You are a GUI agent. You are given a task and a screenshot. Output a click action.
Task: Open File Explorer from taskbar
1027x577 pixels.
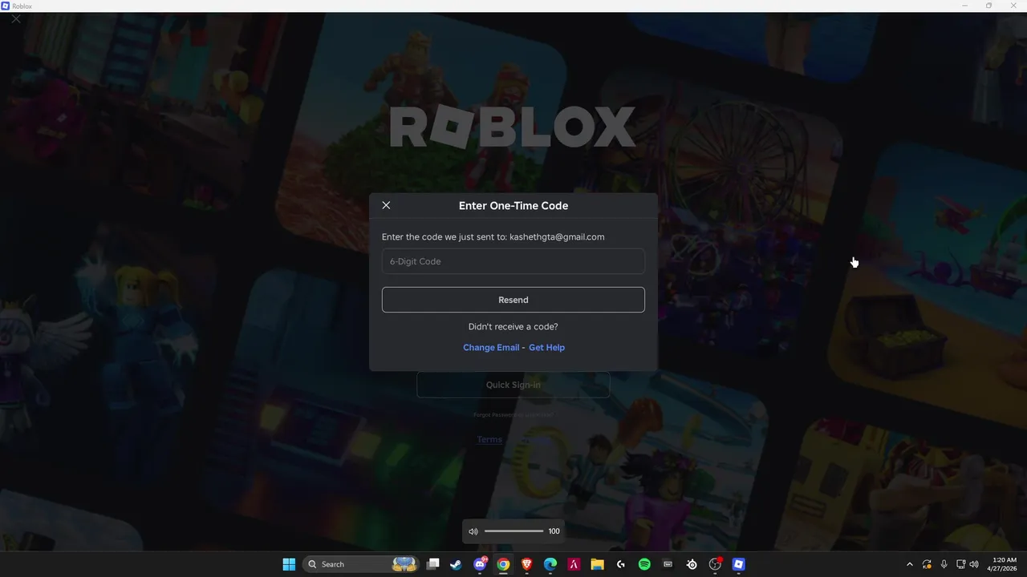597,564
